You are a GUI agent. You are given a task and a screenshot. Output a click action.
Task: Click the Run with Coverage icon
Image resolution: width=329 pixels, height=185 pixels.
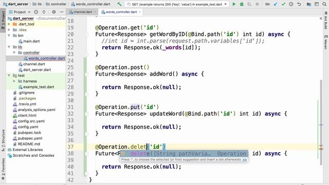click(249, 4)
